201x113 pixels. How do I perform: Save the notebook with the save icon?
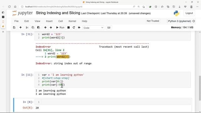pos(14,28)
